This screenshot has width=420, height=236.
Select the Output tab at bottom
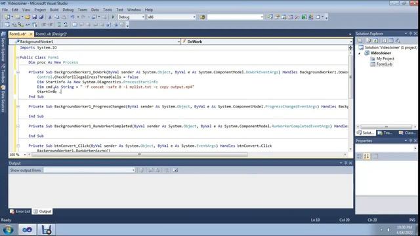[x=42, y=211]
